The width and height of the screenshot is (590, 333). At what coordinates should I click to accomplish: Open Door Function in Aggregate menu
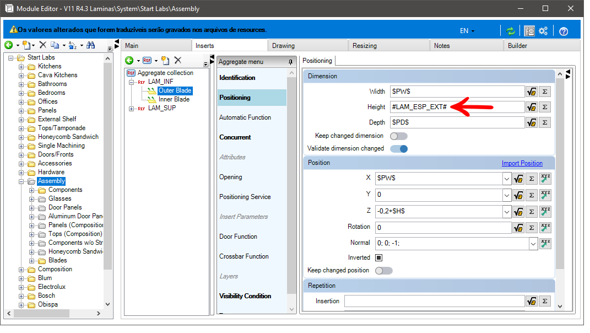[238, 237]
